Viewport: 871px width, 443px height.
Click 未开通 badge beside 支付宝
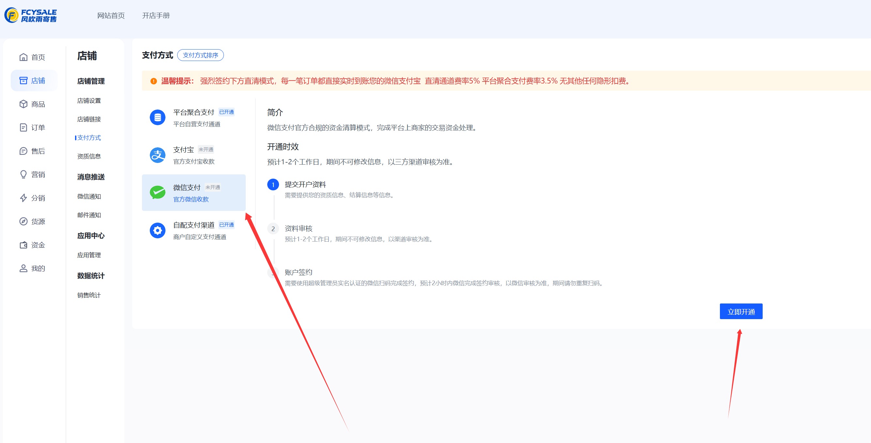pos(206,149)
